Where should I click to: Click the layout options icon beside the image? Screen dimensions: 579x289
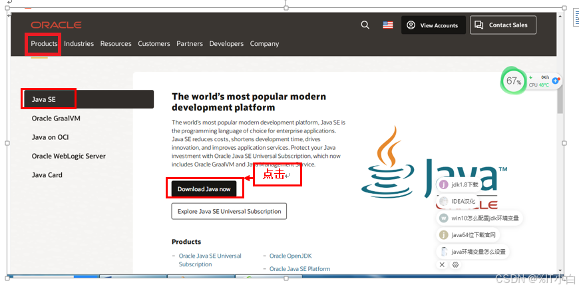575,18
